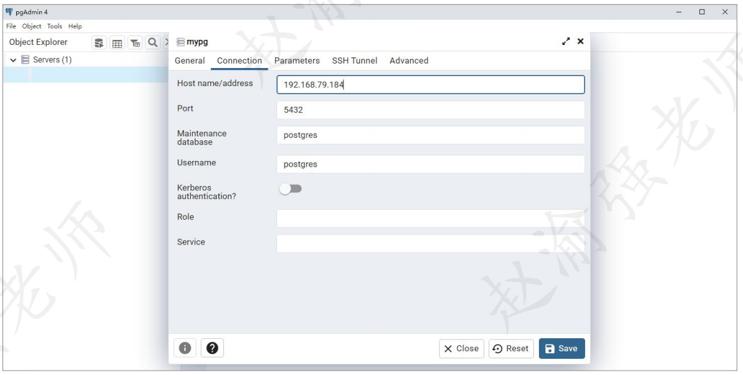This screenshot has height=375, width=743.
Task: Switch to the Parameters tab
Action: coord(296,61)
